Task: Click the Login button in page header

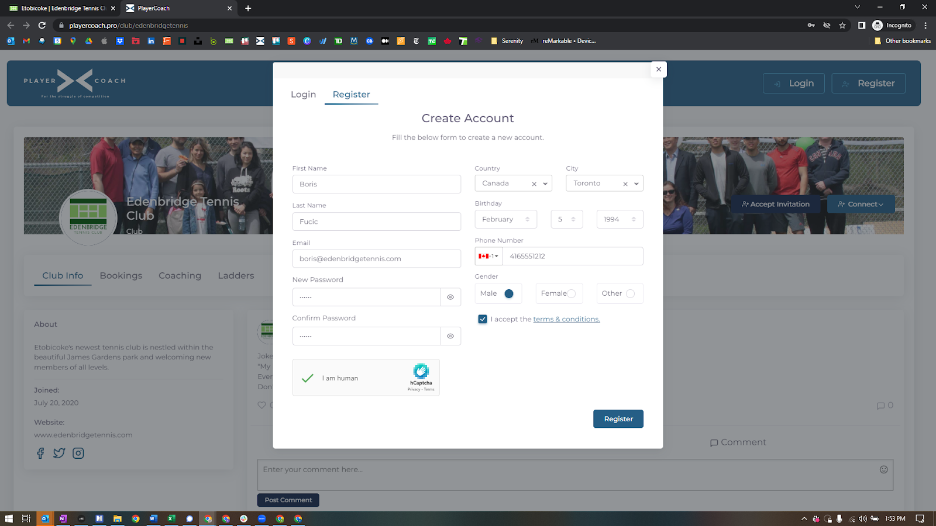Action: coord(794,84)
